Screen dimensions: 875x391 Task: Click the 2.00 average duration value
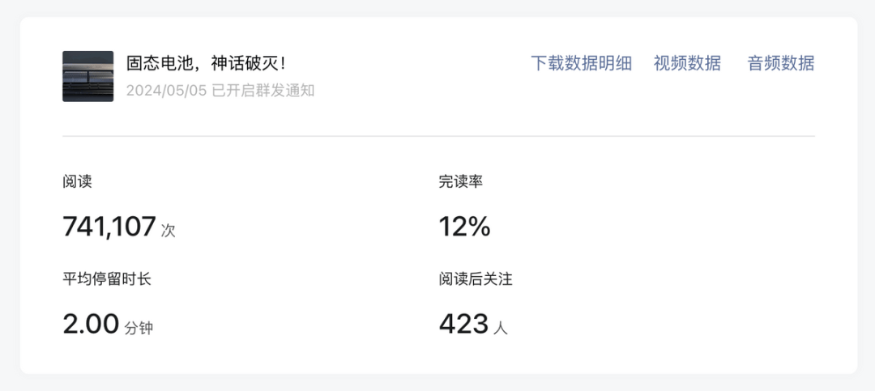tap(91, 324)
